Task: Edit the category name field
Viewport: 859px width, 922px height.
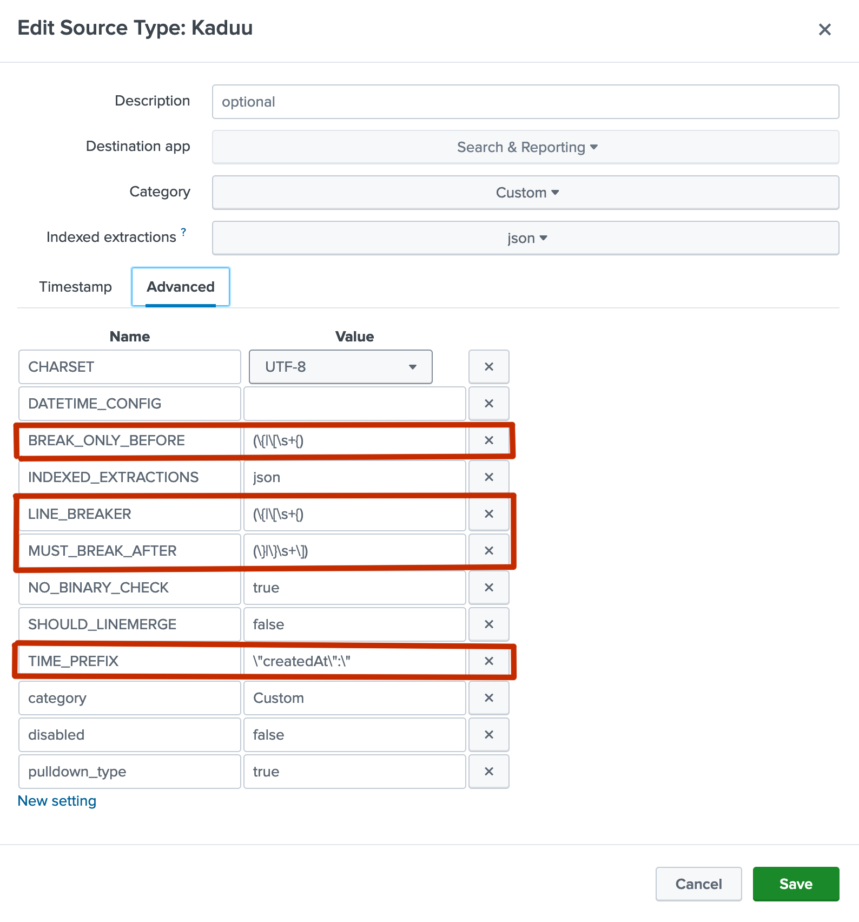Action: coord(130,698)
